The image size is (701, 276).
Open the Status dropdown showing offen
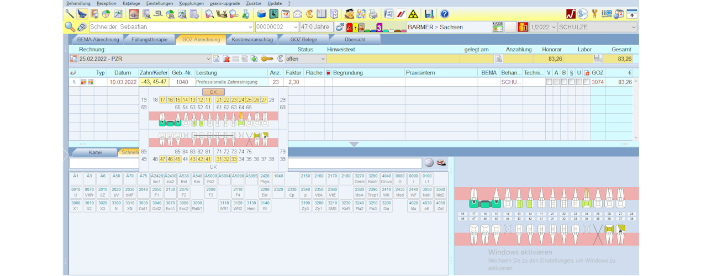[322, 59]
